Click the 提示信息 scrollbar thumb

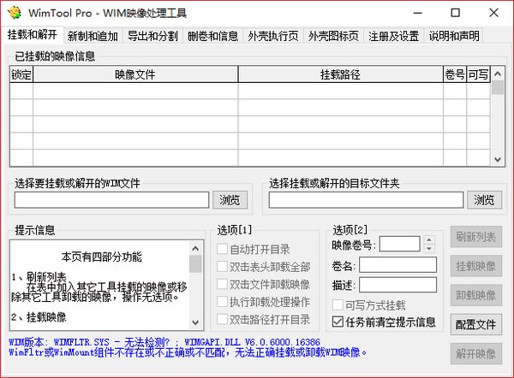195,264
